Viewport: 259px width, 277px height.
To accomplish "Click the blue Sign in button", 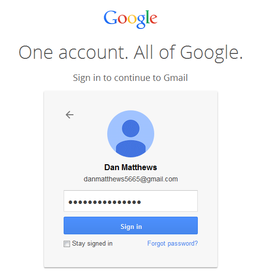I will [x=131, y=226].
